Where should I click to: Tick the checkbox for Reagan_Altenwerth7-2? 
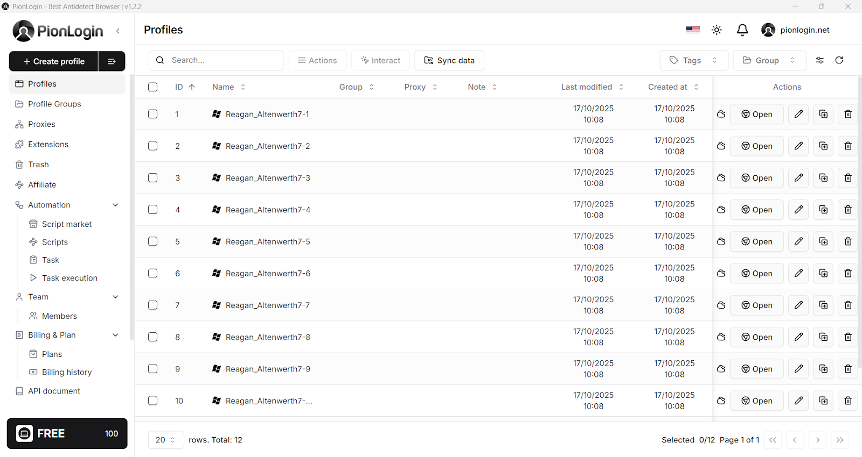(153, 146)
